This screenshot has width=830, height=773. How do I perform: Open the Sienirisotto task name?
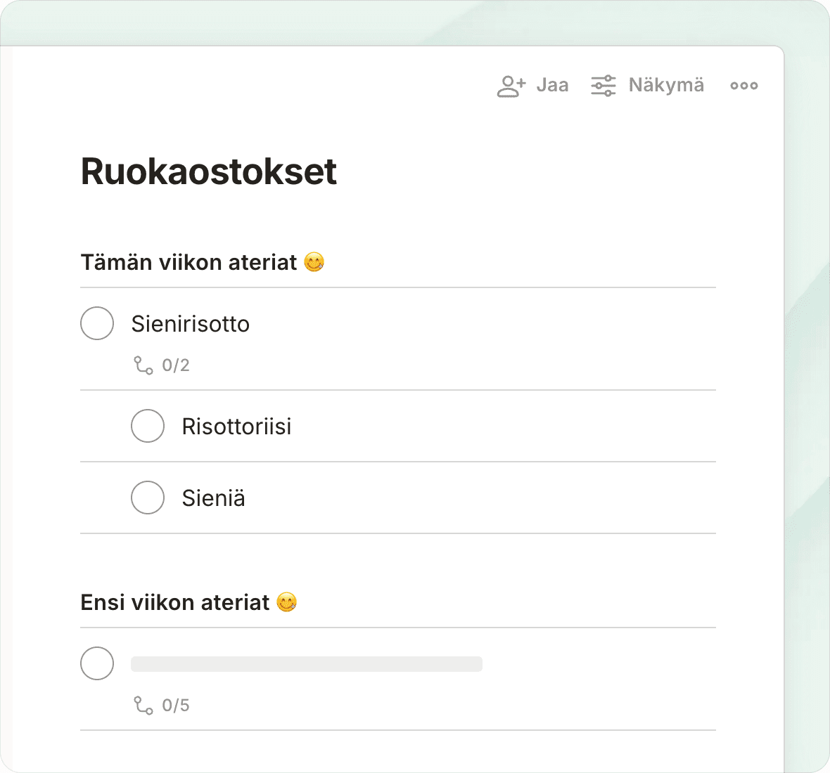[x=191, y=324]
